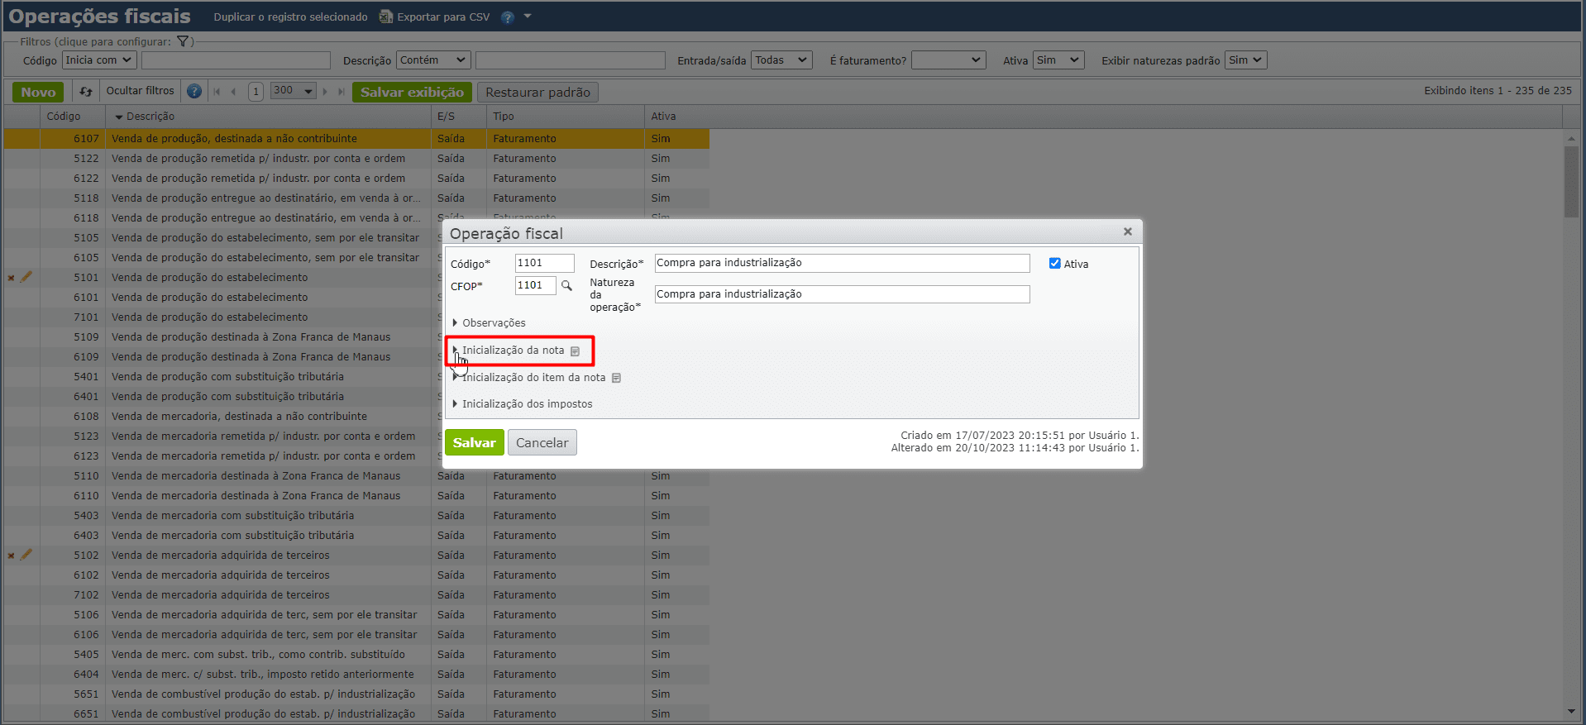Click the Salvar exibição button
The width and height of the screenshot is (1586, 725).
pos(412,93)
